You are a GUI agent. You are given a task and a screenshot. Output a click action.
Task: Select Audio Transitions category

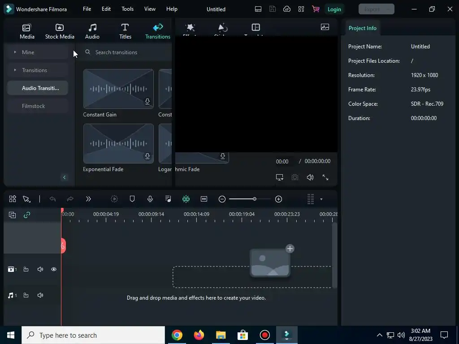point(38,88)
